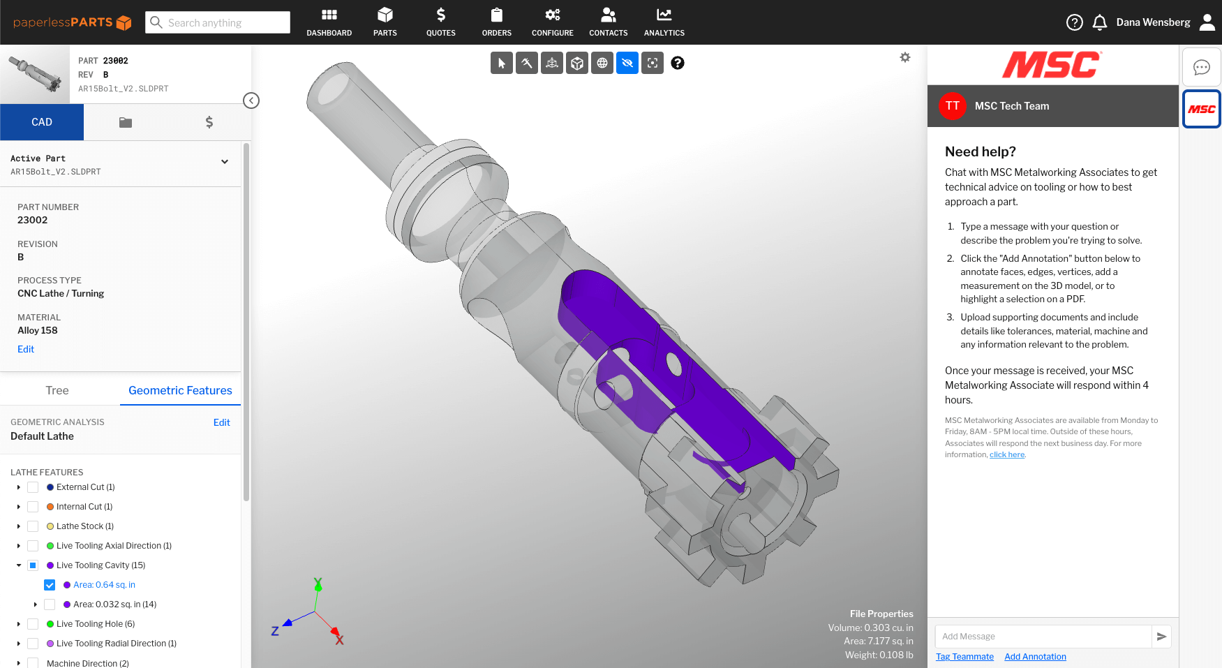Expand the External Cut (1) row
Image resolution: width=1222 pixels, height=668 pixels.
[x=19, y=487]
